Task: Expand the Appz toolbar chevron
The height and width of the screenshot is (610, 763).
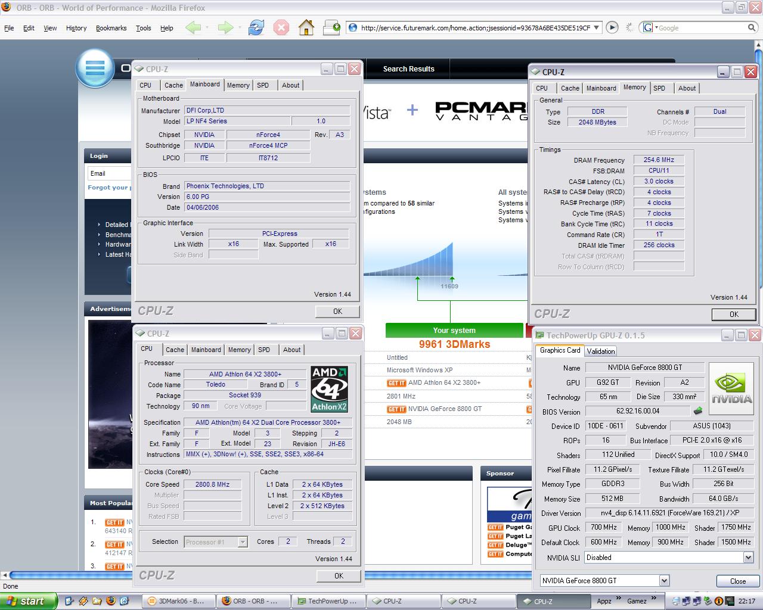Action: [618, 598]
